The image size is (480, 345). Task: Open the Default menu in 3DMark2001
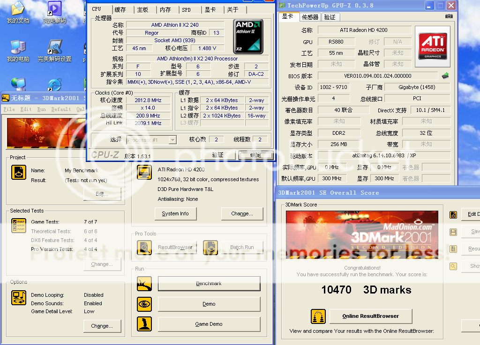pyautogui.click(x=61, y=109)
